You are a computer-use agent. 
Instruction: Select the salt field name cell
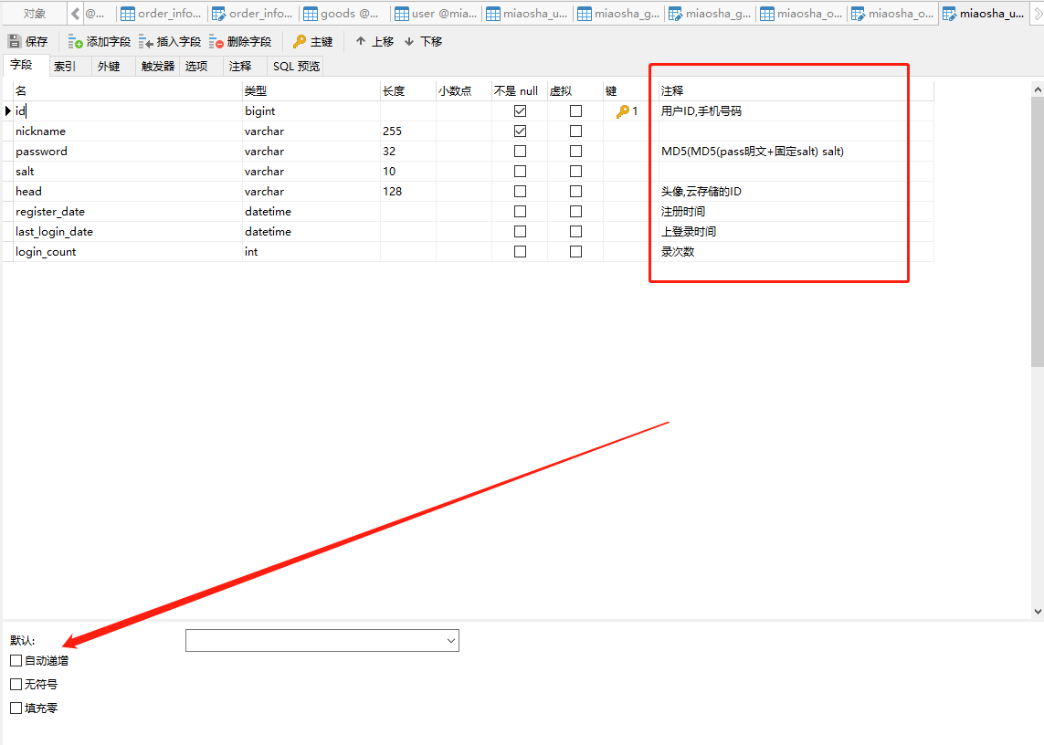coord(128,171)
